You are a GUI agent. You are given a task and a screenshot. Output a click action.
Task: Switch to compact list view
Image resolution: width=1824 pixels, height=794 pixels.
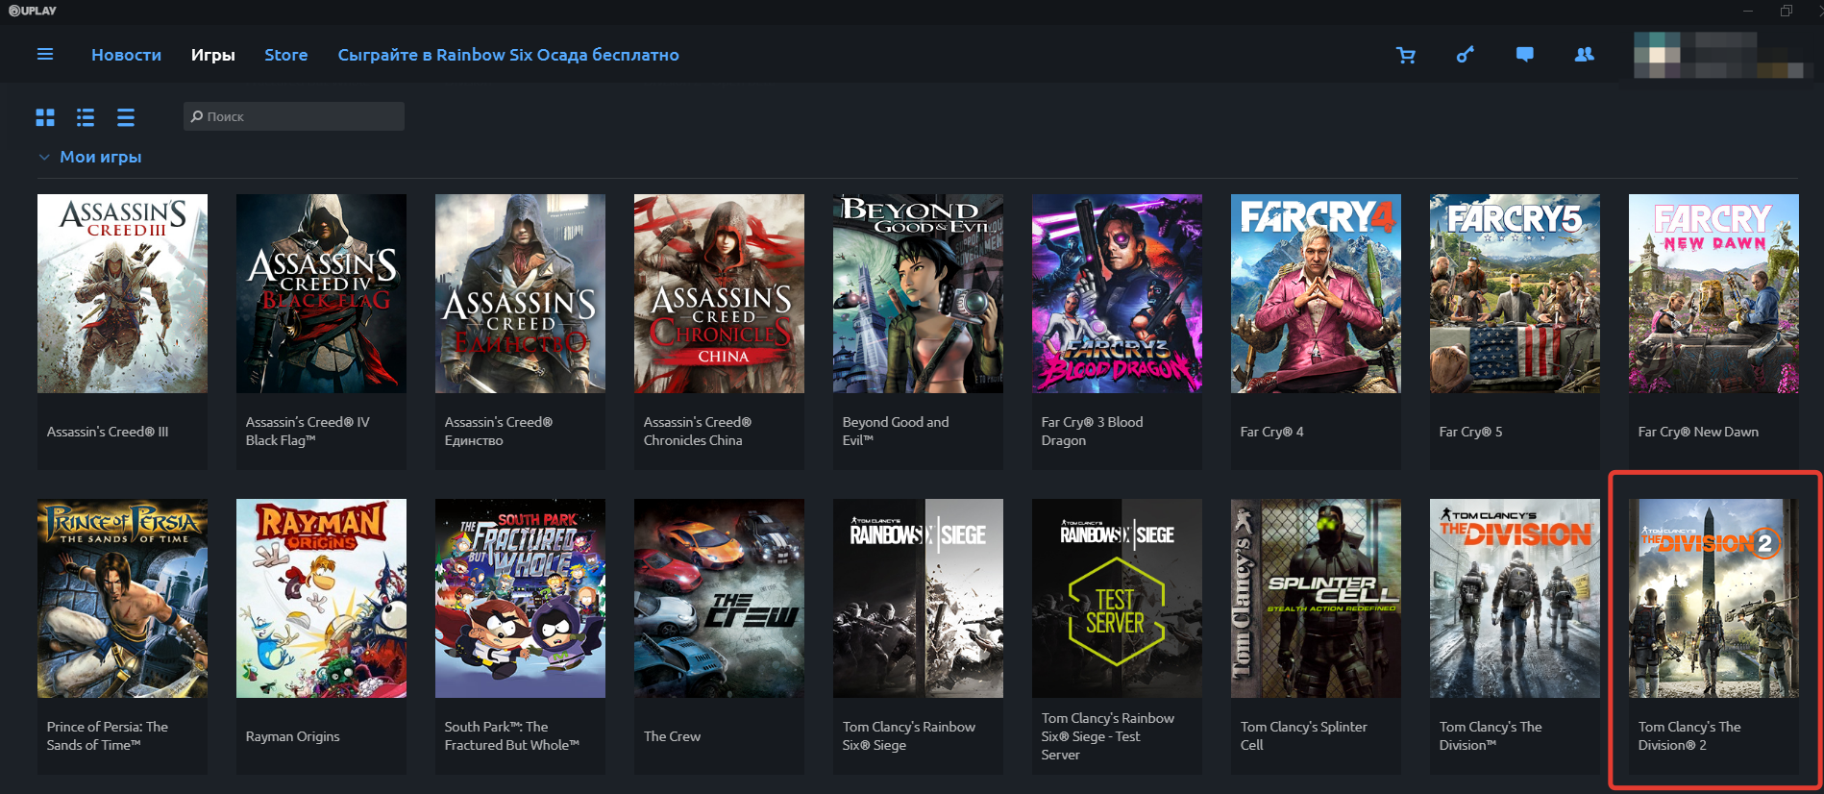(126, 117)
